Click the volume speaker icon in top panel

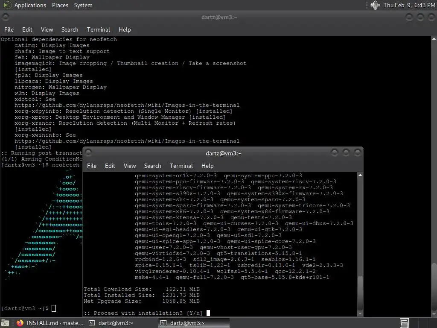tap(375, 5)
